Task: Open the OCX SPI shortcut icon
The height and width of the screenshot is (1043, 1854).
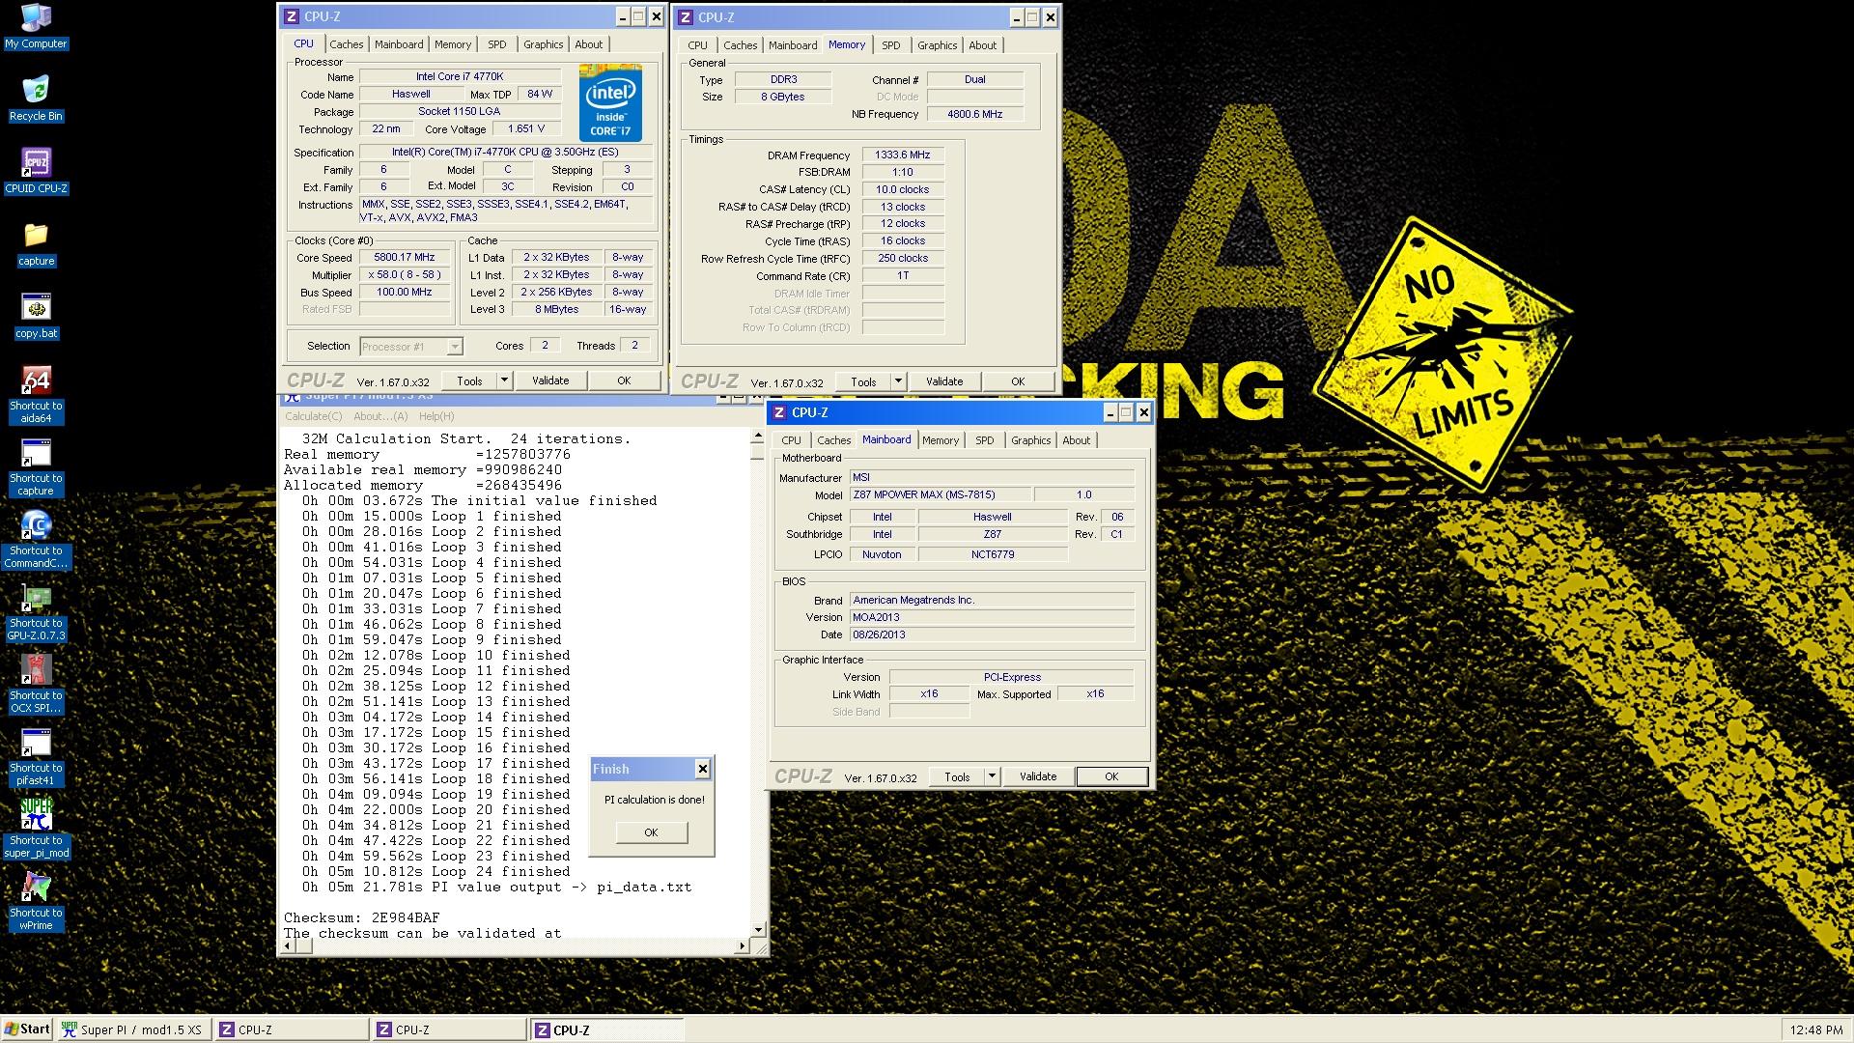Action: click(36, 685)
